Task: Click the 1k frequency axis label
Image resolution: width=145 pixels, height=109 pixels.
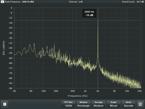Action: pos(85,91)
